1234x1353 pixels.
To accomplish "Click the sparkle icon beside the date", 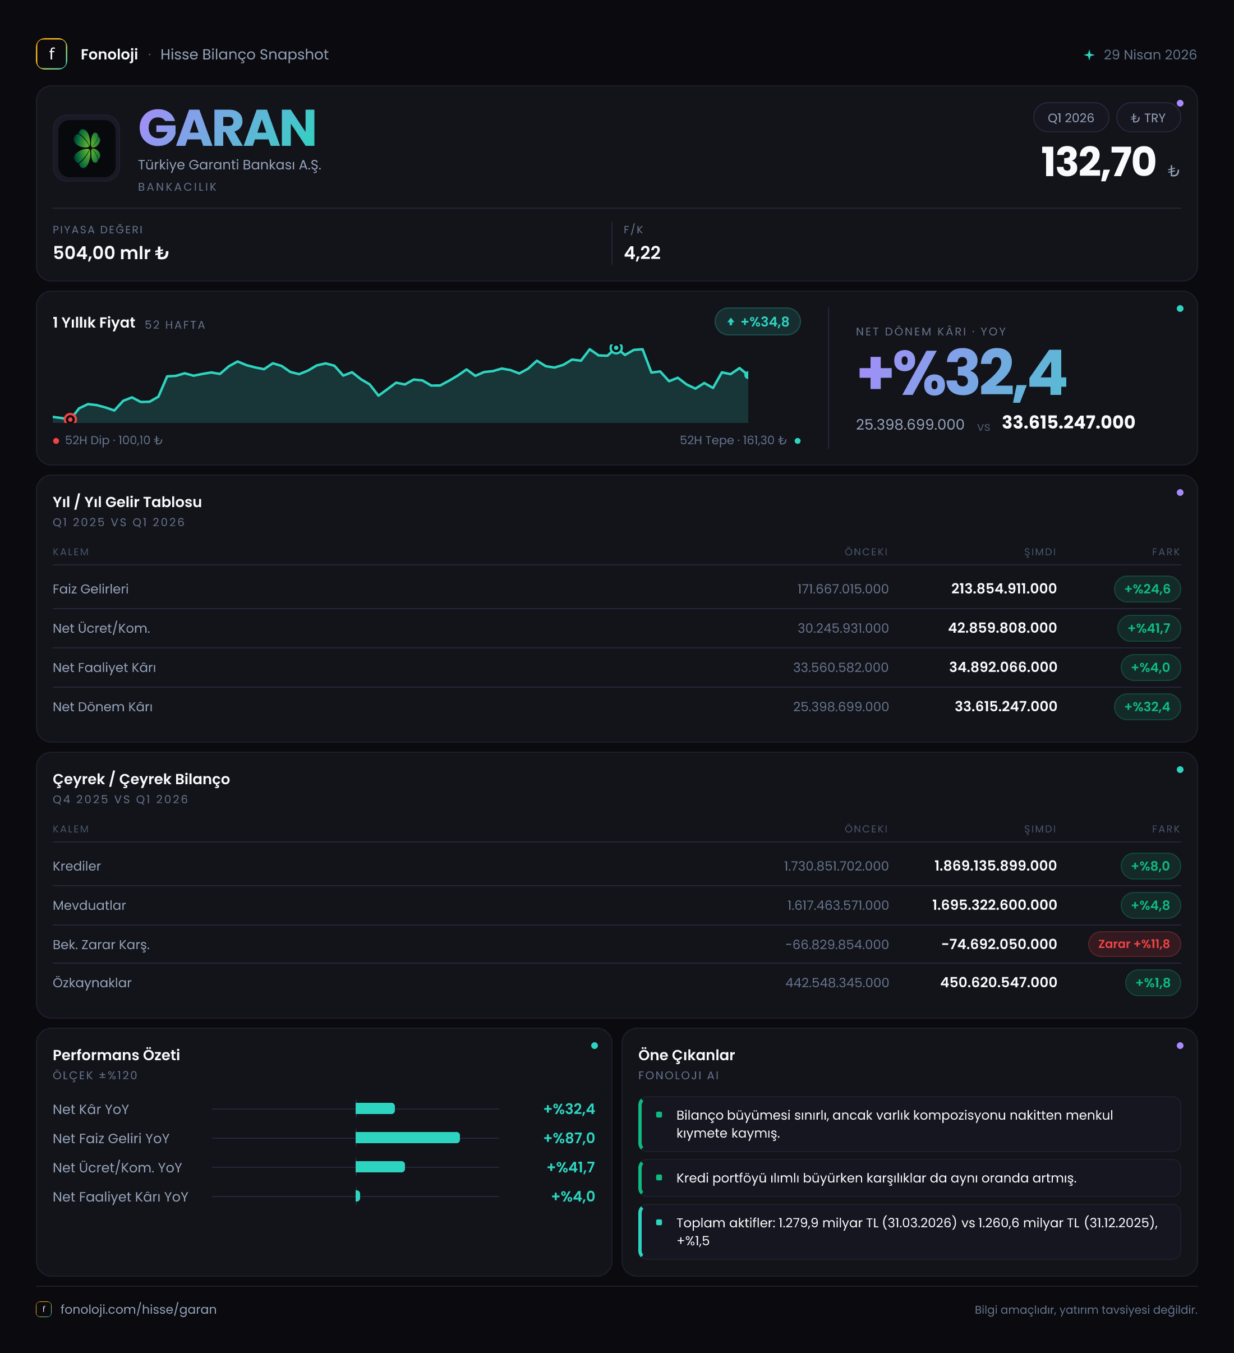I will coord(1089,55).
